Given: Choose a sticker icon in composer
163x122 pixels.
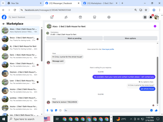Looking at the screenshot, I should click(56, 110).
